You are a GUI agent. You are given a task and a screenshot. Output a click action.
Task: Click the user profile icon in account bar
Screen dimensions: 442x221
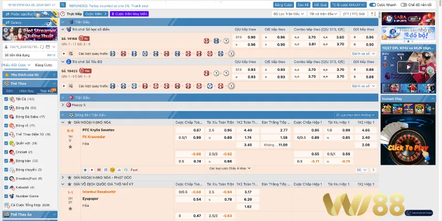[x=7, y=47]
